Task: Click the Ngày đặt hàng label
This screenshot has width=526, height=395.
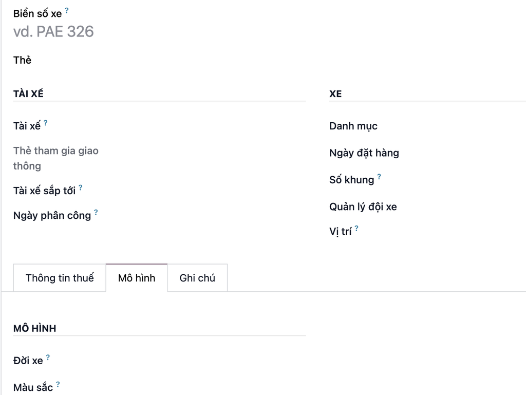Action: tap(364, 153)
